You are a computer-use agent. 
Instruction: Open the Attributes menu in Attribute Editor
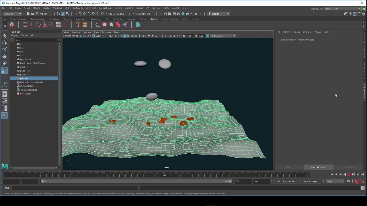coord(307,32)
